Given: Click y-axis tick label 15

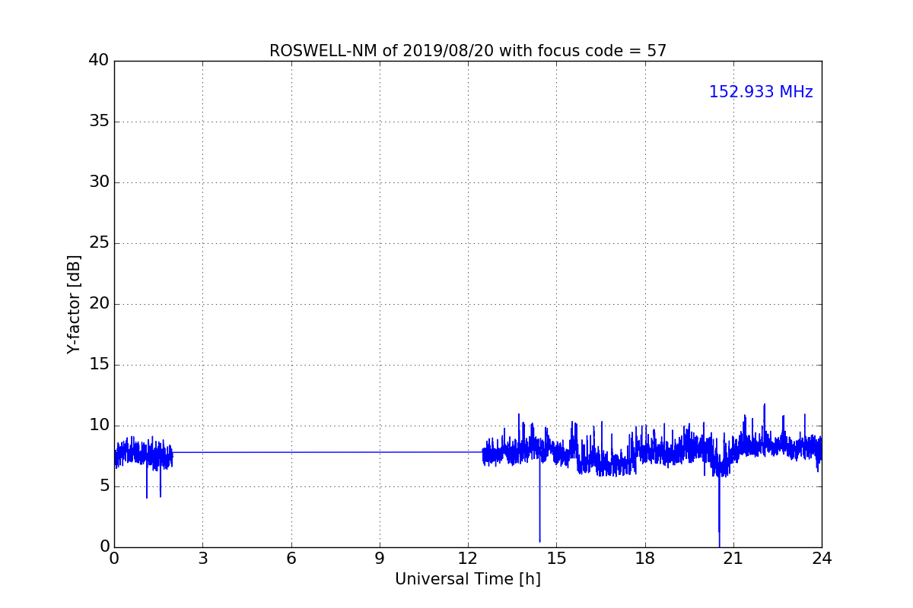Looking at the screenshot, I should point(99,365).
